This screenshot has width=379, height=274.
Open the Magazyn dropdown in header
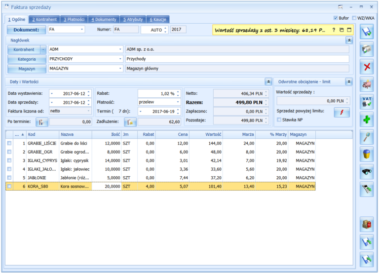[x=120, y=69]
